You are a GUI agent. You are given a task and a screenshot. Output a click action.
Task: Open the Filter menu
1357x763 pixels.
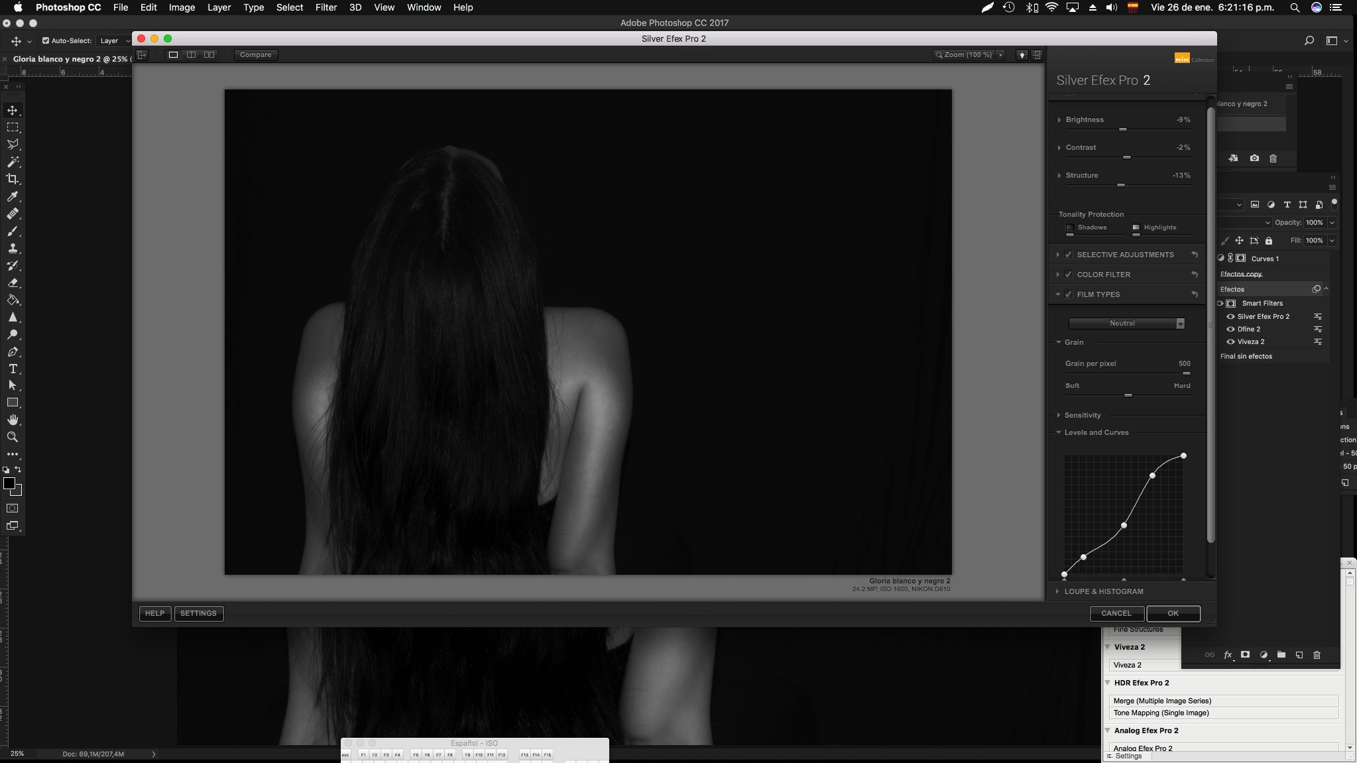(x=326, y=7)
